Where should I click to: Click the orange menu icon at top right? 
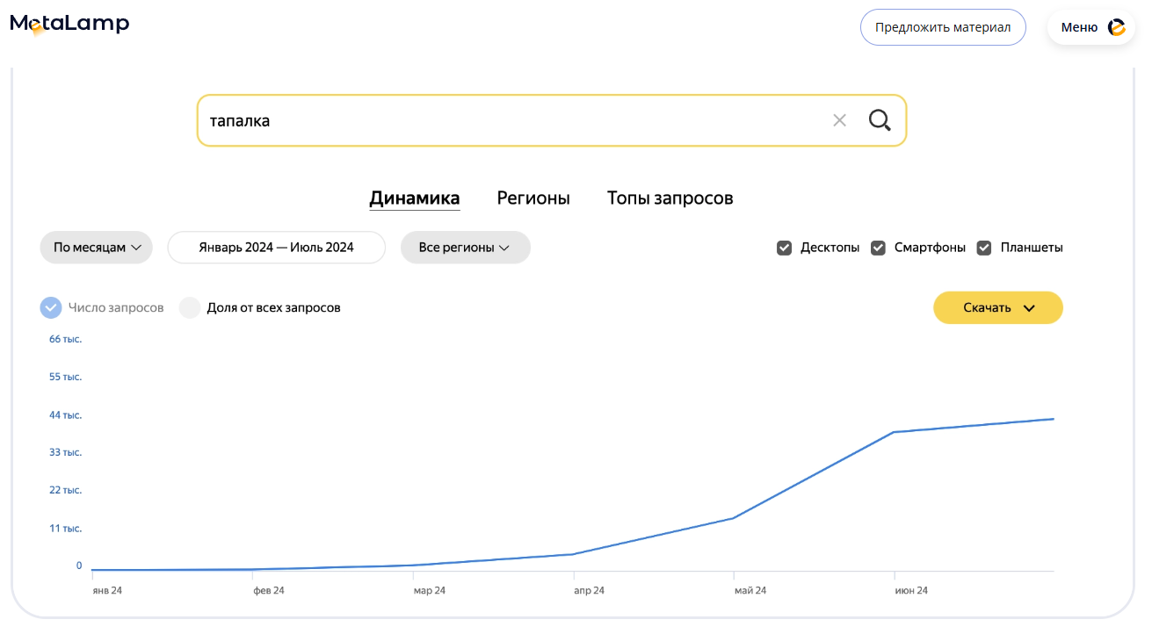pyautogui.click(x=1117, y=27)
